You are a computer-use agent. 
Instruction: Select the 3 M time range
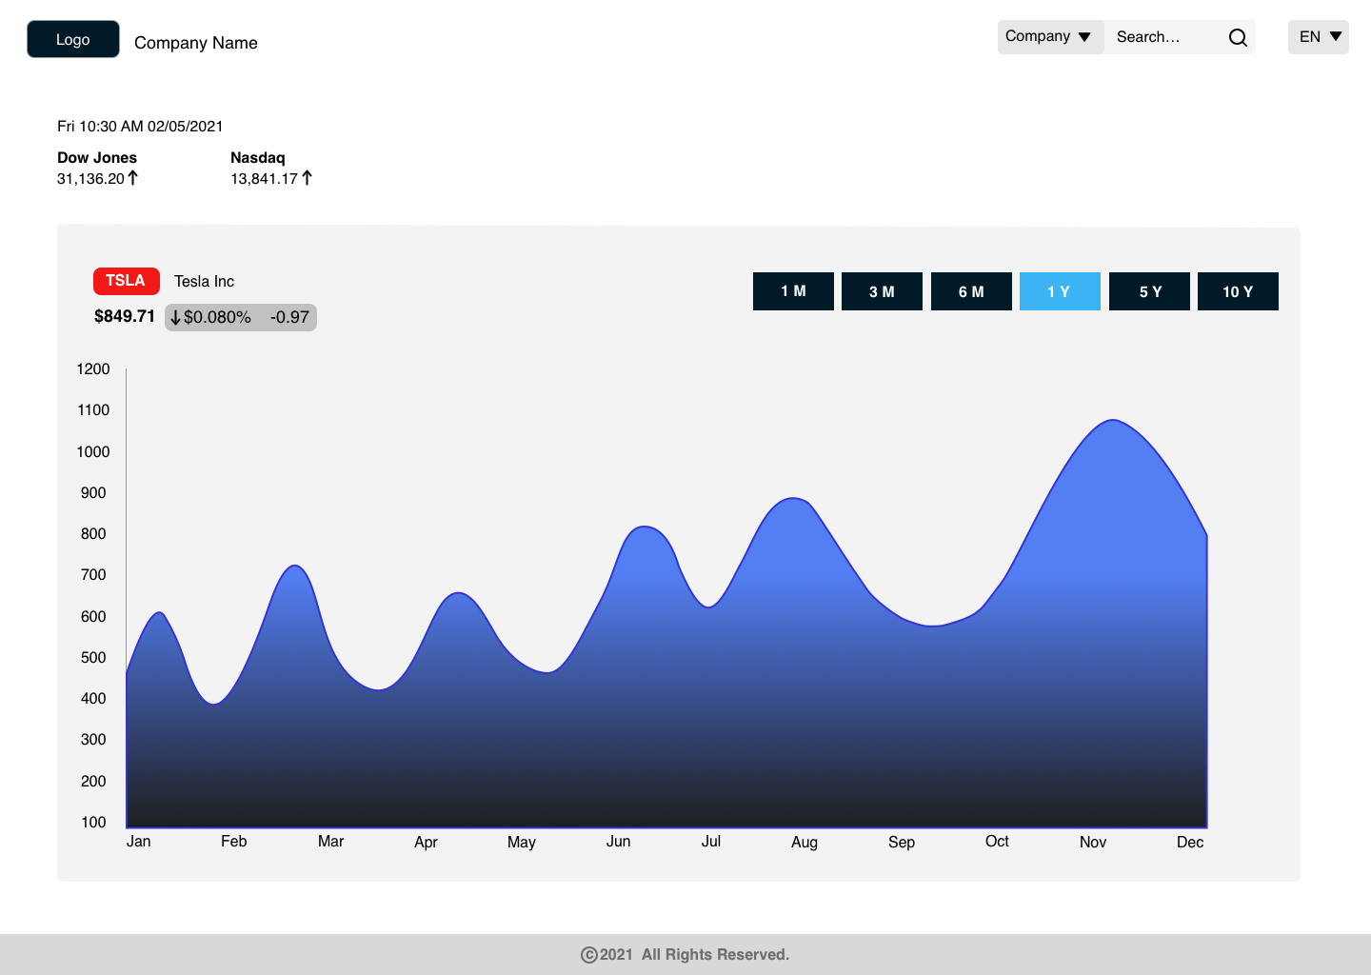pyautogui.click(x=882, y=291)
